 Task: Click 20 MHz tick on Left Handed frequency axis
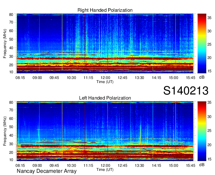[x=11, y=152]
